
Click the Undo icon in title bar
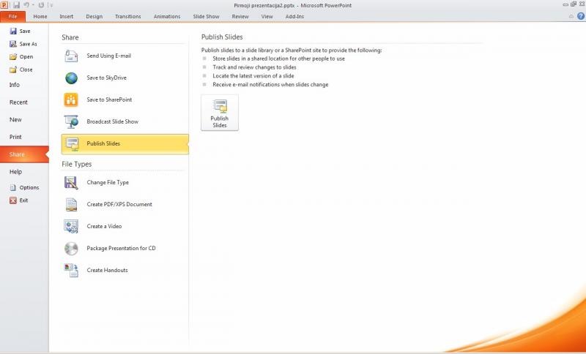(x=26, y=5)
